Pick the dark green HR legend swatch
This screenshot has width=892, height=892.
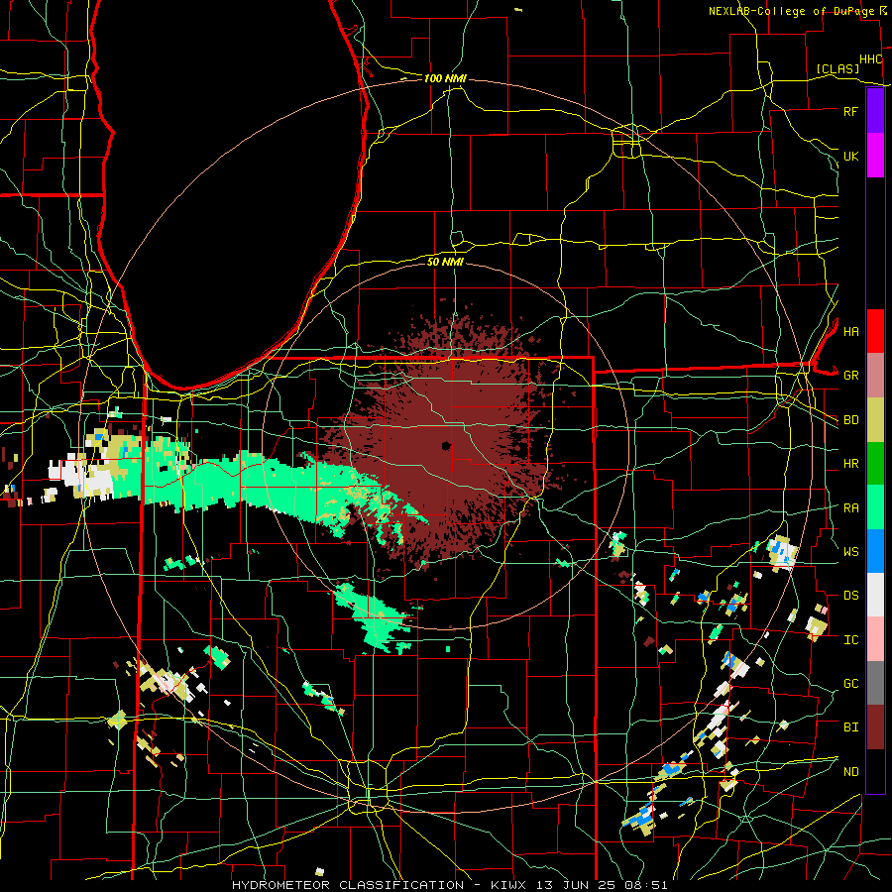[x=875, y=463]
